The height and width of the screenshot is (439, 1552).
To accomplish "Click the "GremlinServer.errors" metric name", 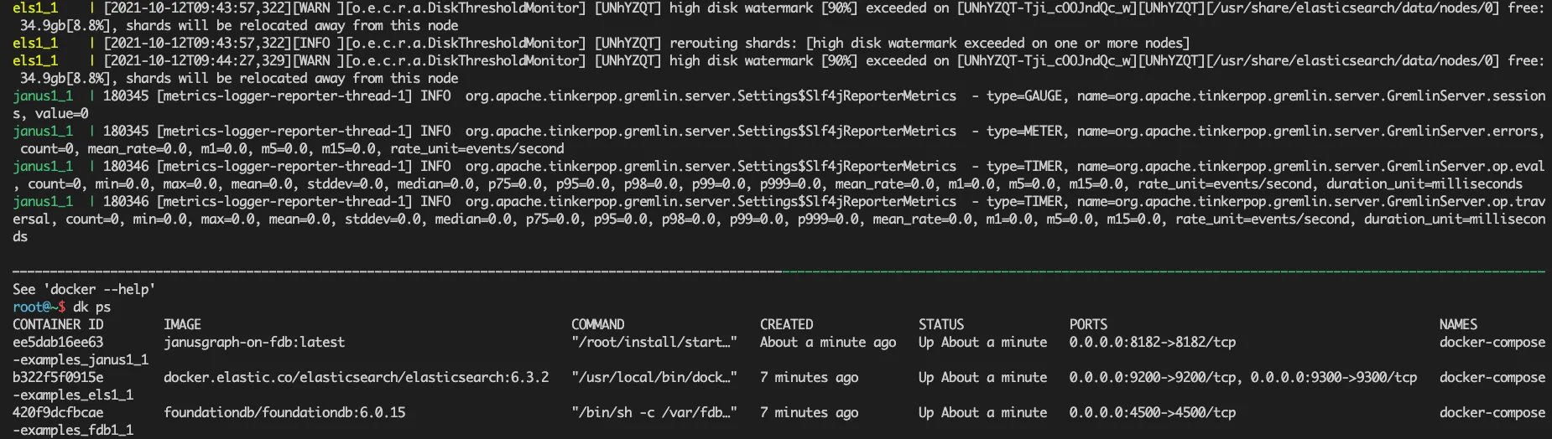I will click(1461, 131).
